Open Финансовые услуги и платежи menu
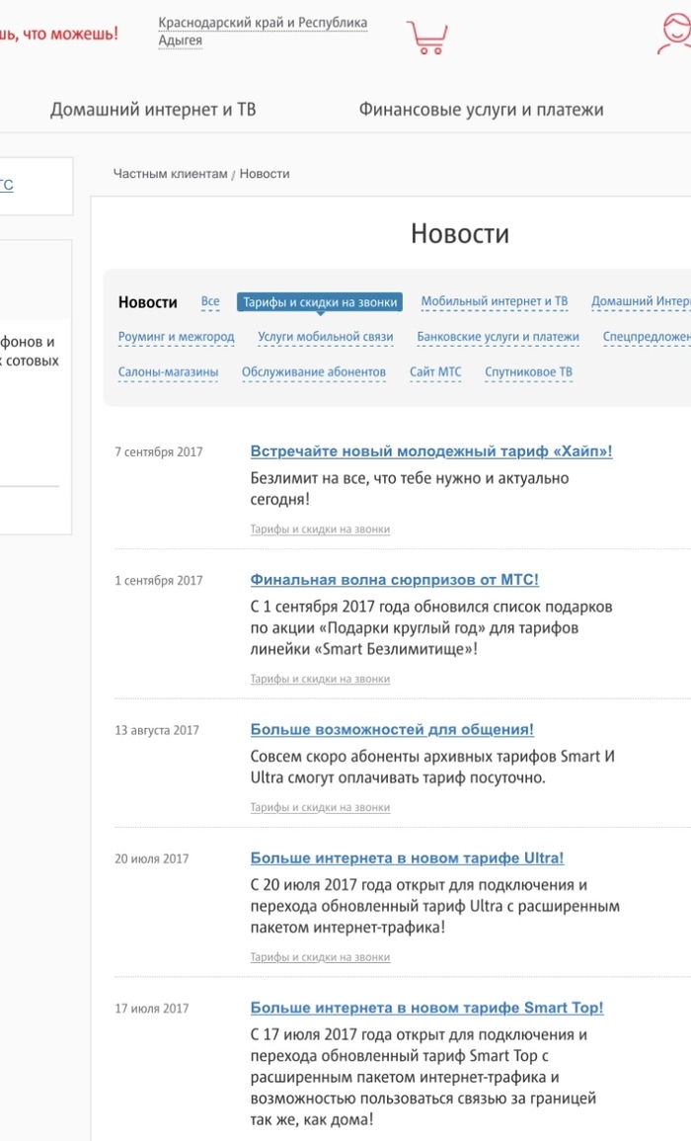The height and width of the screenshot is (1141, 691). point(481,110)
